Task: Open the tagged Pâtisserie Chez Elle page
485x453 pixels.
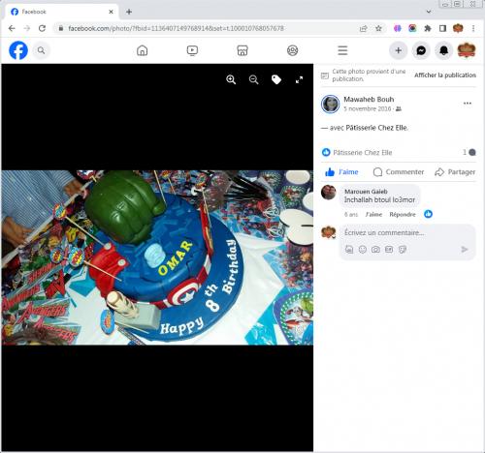Action: 377,128
